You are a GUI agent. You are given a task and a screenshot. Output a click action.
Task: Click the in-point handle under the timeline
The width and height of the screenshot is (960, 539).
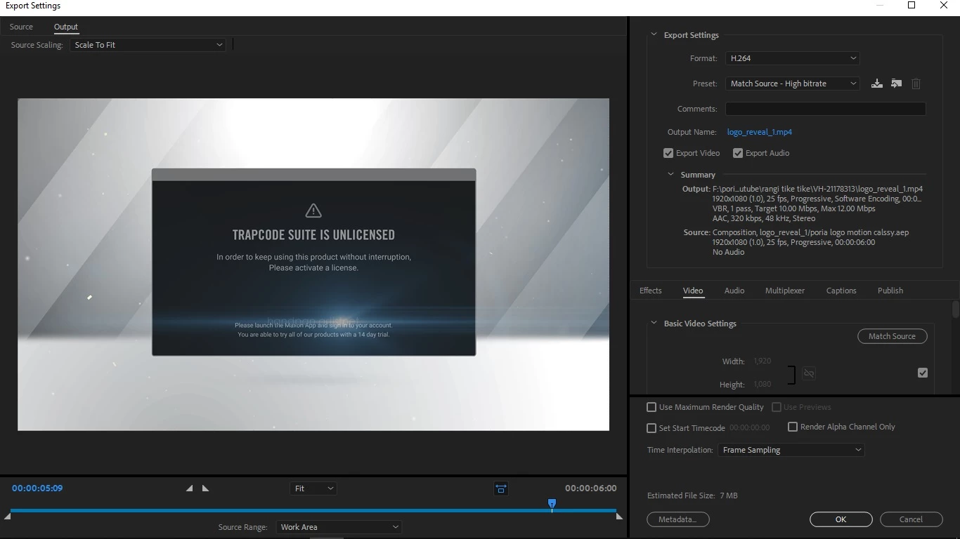tap(7, 517)
